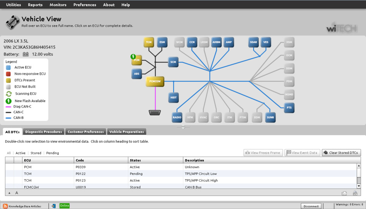The height and width of the screenshot is (209, 366).
Task: Collapse the vehicle topology panel arrow
Action: [x=183, y=128]
